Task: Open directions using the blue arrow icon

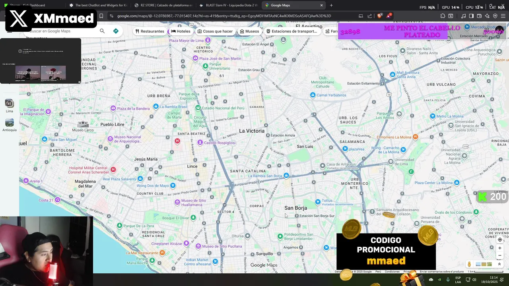Action: 116,31
